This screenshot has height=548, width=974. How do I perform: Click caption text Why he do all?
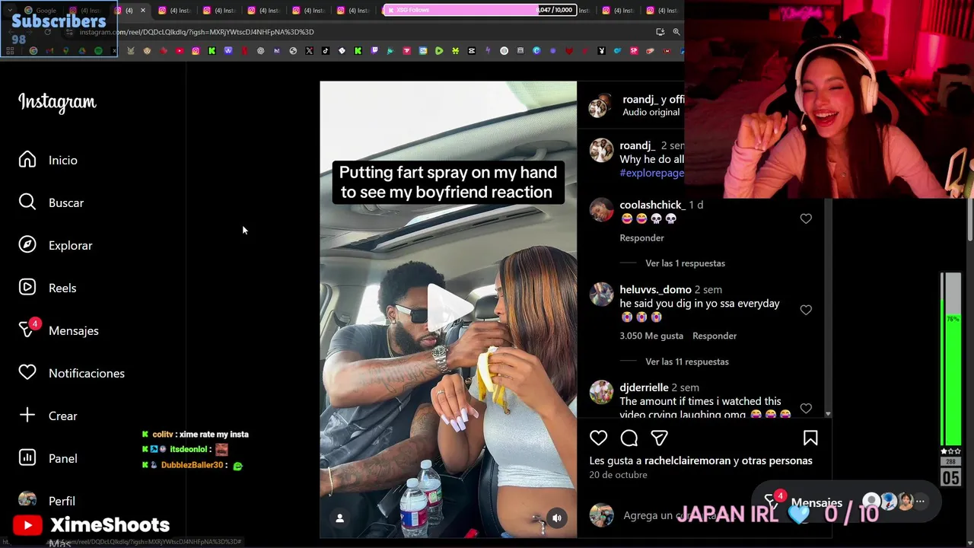coord(651,160)
